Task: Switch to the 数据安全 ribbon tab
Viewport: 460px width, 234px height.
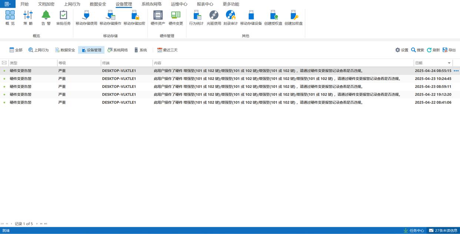Action: point(98,4)
